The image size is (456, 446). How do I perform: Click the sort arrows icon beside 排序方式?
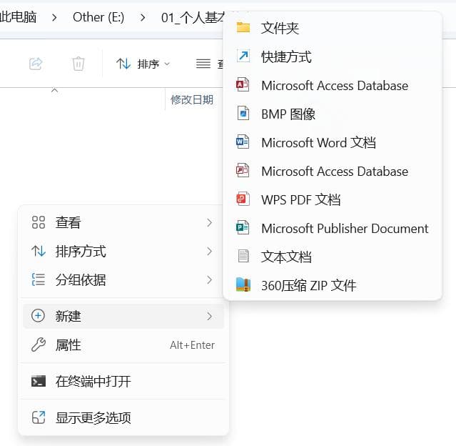click(x=39, y=251)
